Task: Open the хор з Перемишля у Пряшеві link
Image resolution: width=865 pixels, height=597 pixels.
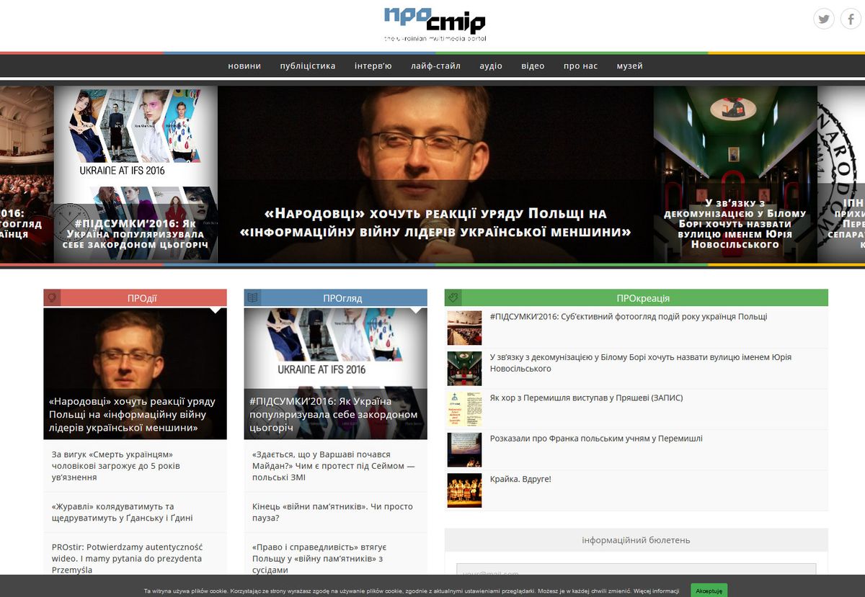Action: point(587,398)
